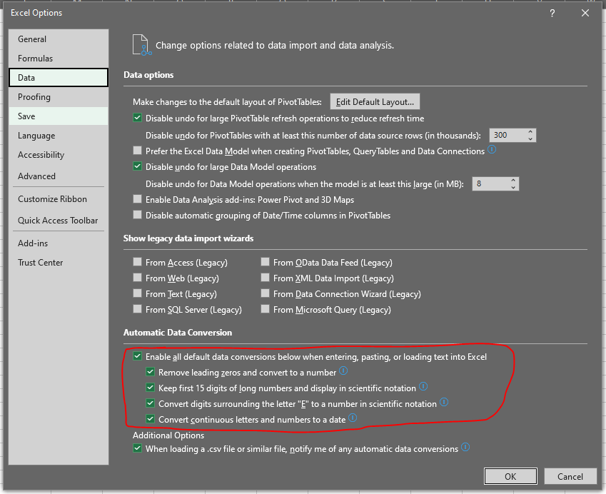The image size is (606, 494).
Task: Confirm settings with the OK button
Action: pos(510,475)
